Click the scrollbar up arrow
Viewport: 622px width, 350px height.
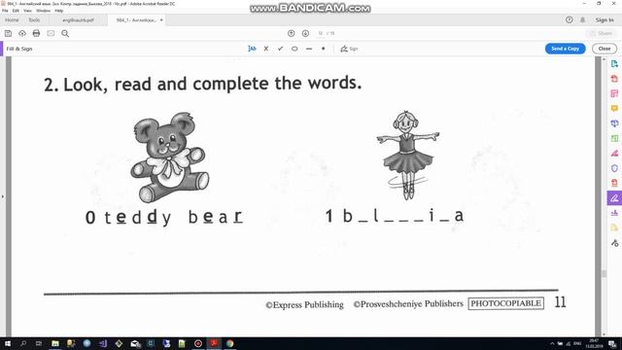coord(604,59)
